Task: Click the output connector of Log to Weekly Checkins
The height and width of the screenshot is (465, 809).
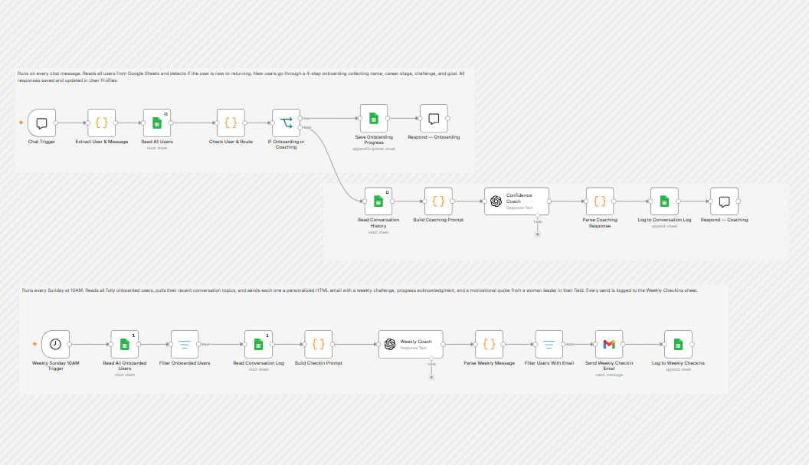Action: point(693,344)
